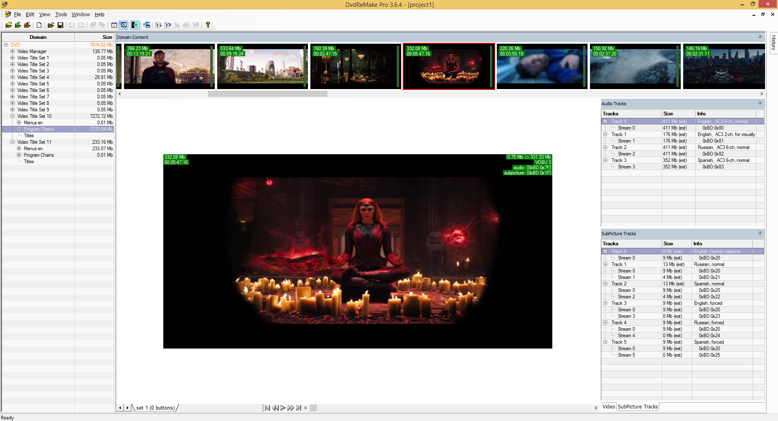
Task: Pin the SubPicture Tracks panel
Action: point(760,233)
